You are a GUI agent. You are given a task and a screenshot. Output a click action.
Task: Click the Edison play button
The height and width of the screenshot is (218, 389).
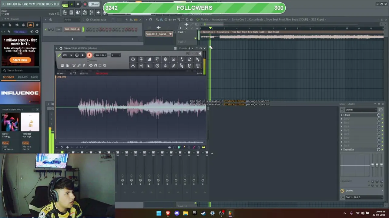click(x=71, y=55)
